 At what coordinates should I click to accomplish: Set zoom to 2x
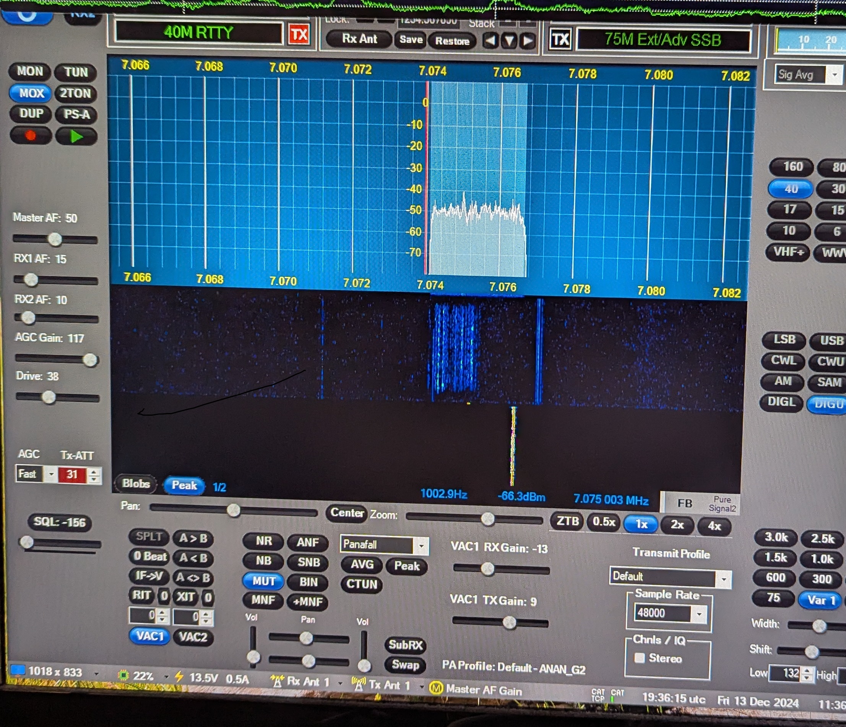coord(677,524)
